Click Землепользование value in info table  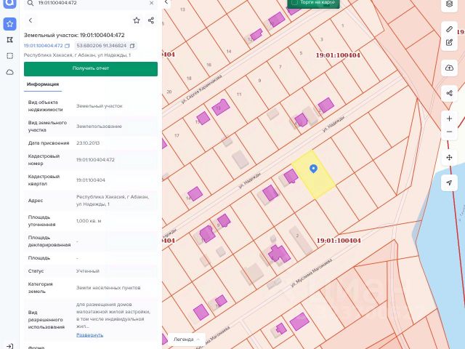(99, 127)
